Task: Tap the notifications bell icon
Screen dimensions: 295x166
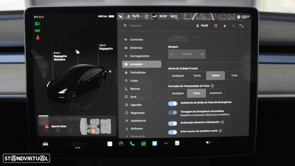Action: point(224,26)
